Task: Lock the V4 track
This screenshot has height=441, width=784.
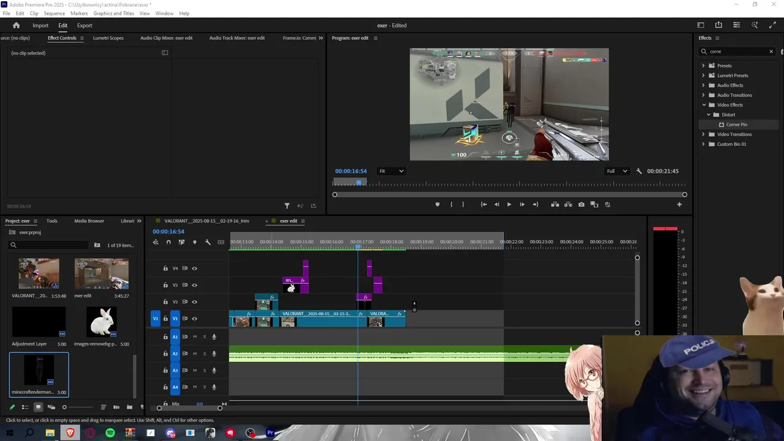Action: tap(165, 268)
